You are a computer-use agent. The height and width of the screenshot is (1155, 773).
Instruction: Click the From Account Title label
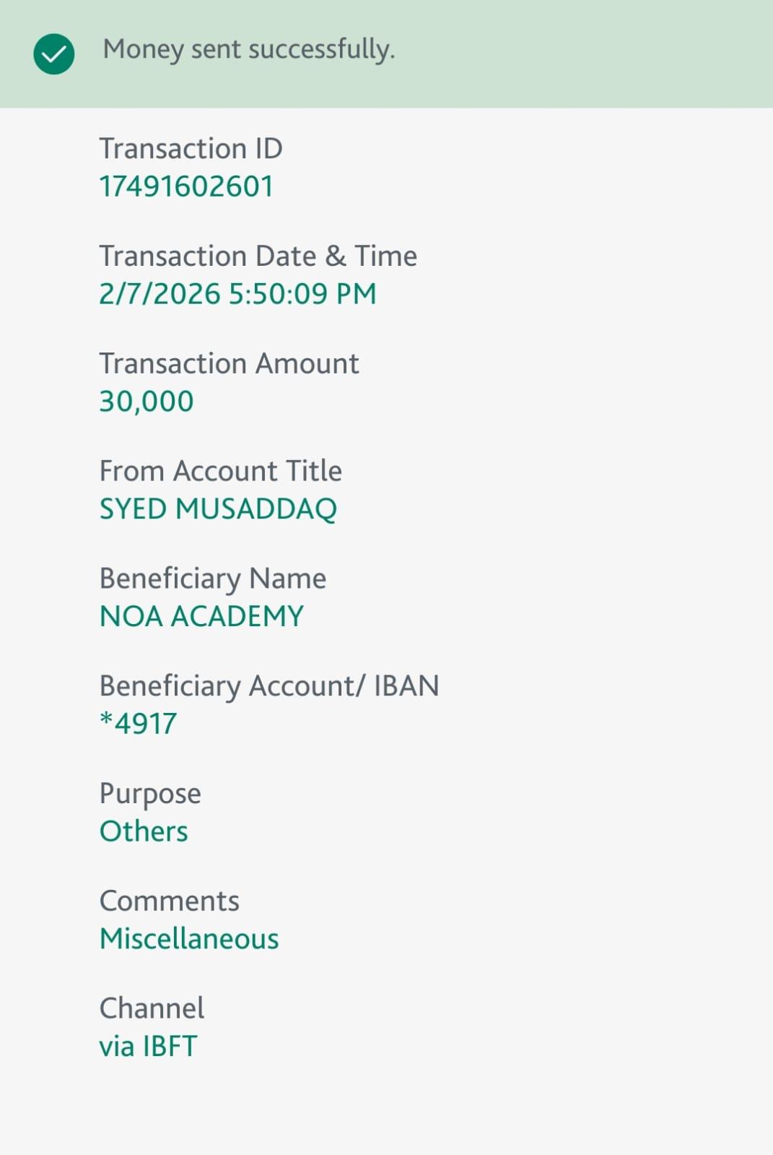click(220, 471)
